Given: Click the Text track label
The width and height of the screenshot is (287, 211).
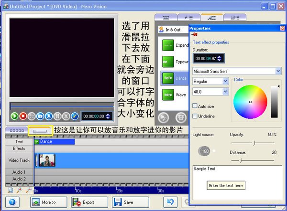Looking at the screenshot, I should [19, 142].
